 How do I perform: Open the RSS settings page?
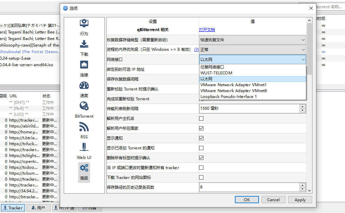(x=84, y=131)
